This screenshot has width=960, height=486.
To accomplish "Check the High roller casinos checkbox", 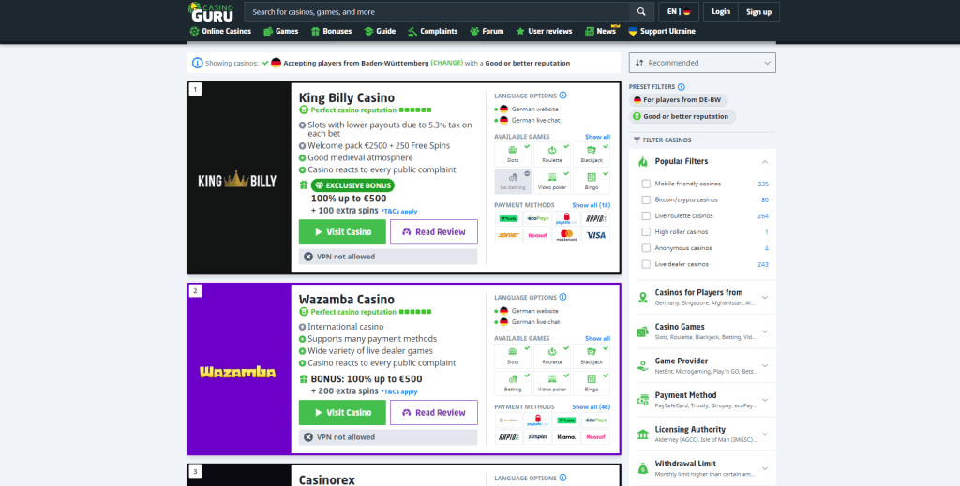I will pyautogui.click(x=646, y=231).
